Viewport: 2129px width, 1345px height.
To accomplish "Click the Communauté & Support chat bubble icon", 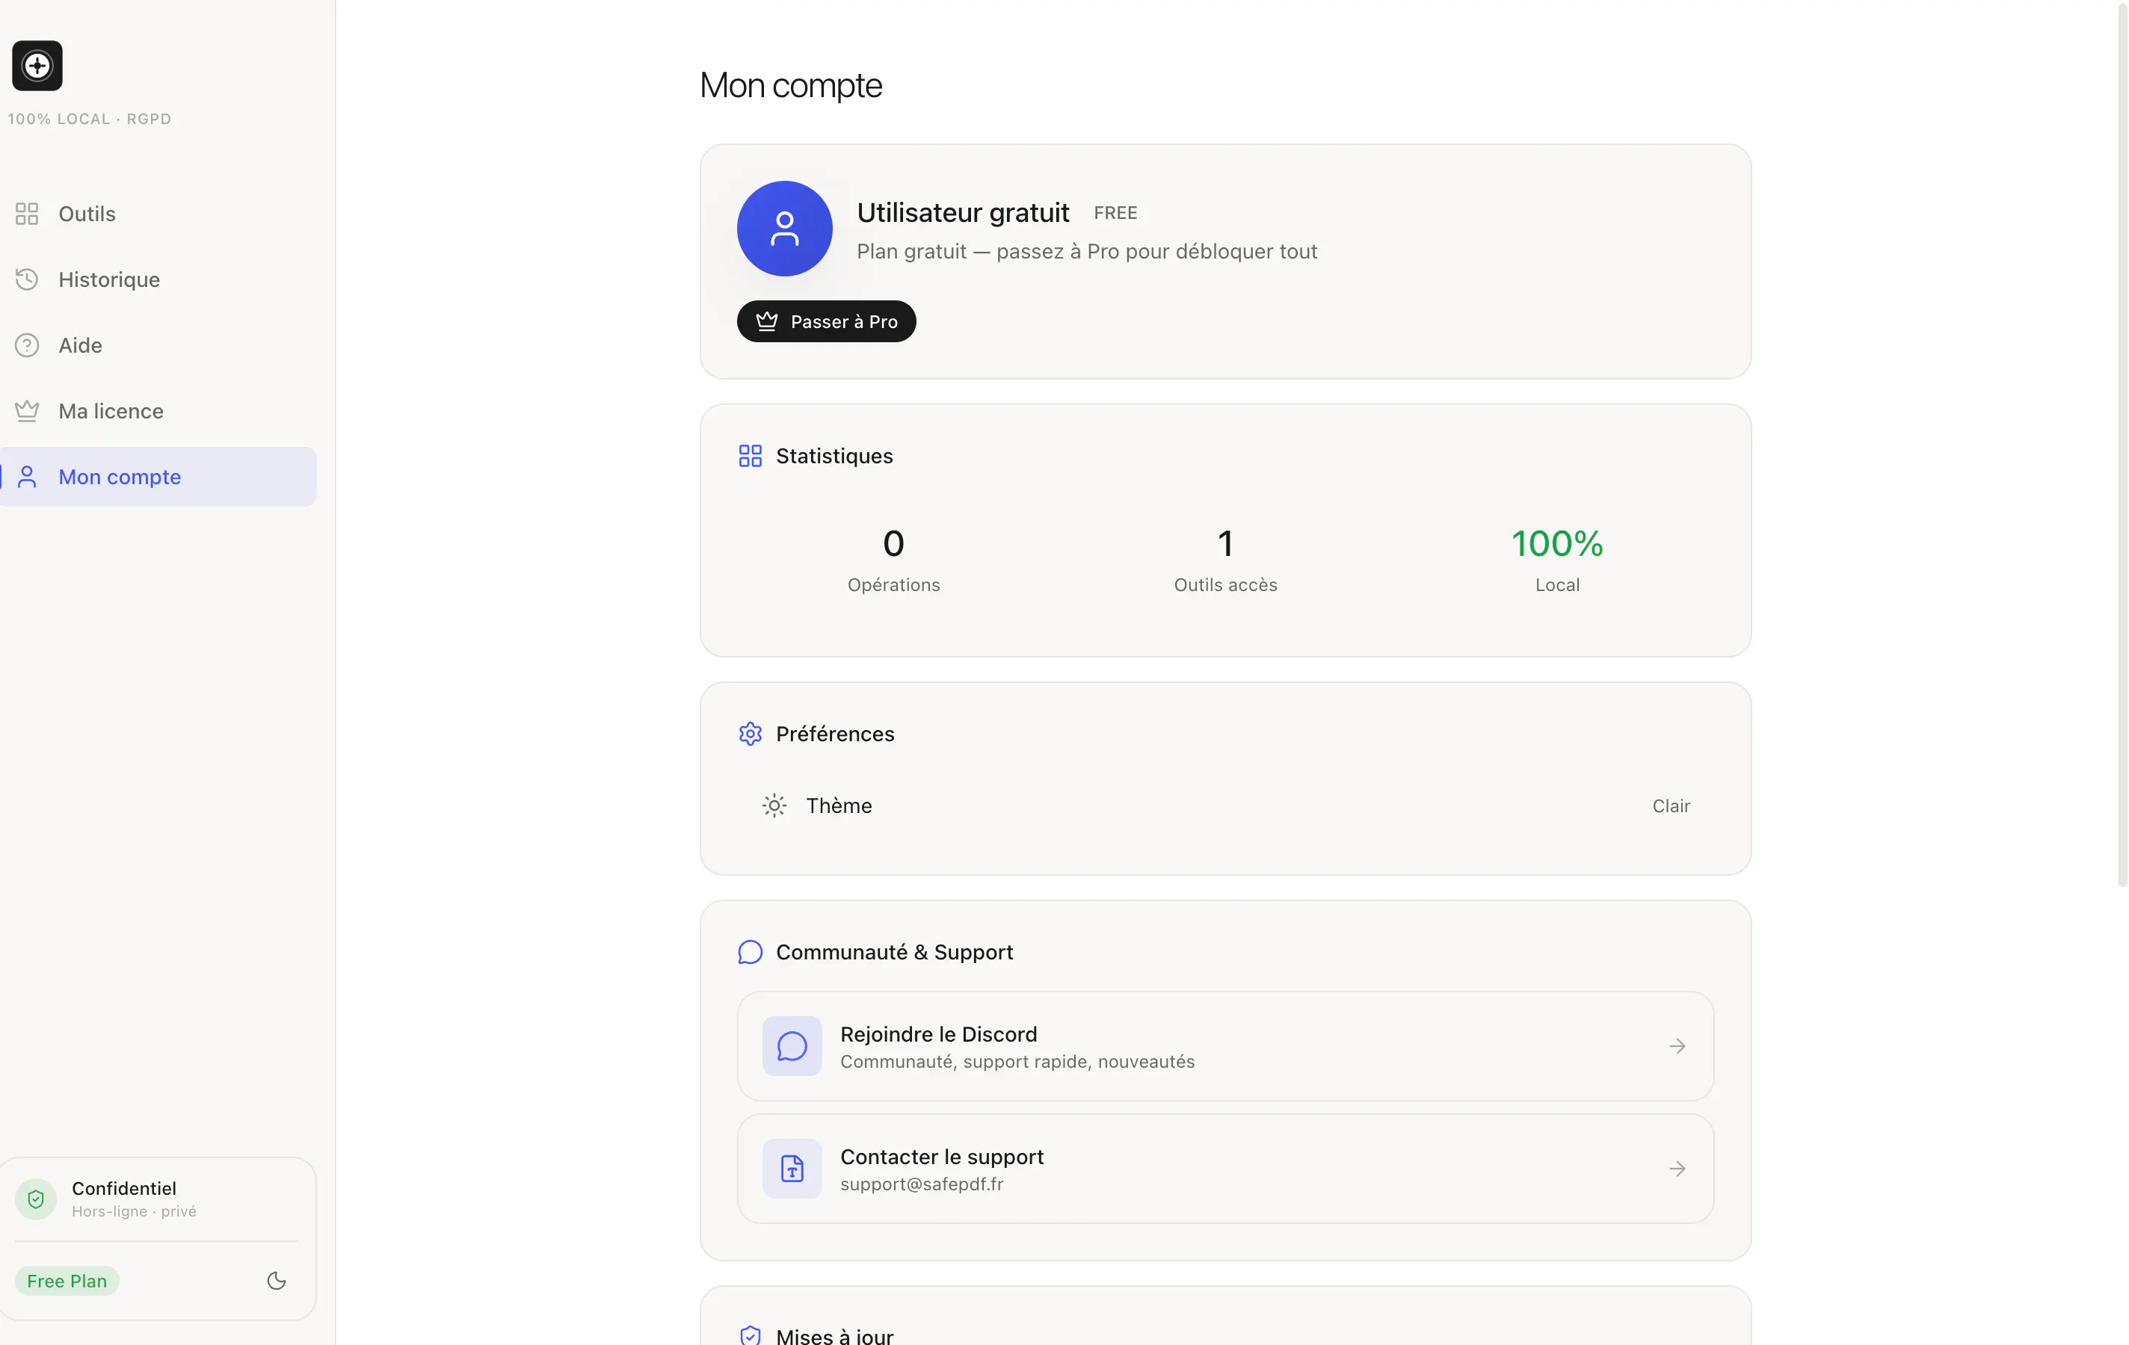I will [750, 952].
